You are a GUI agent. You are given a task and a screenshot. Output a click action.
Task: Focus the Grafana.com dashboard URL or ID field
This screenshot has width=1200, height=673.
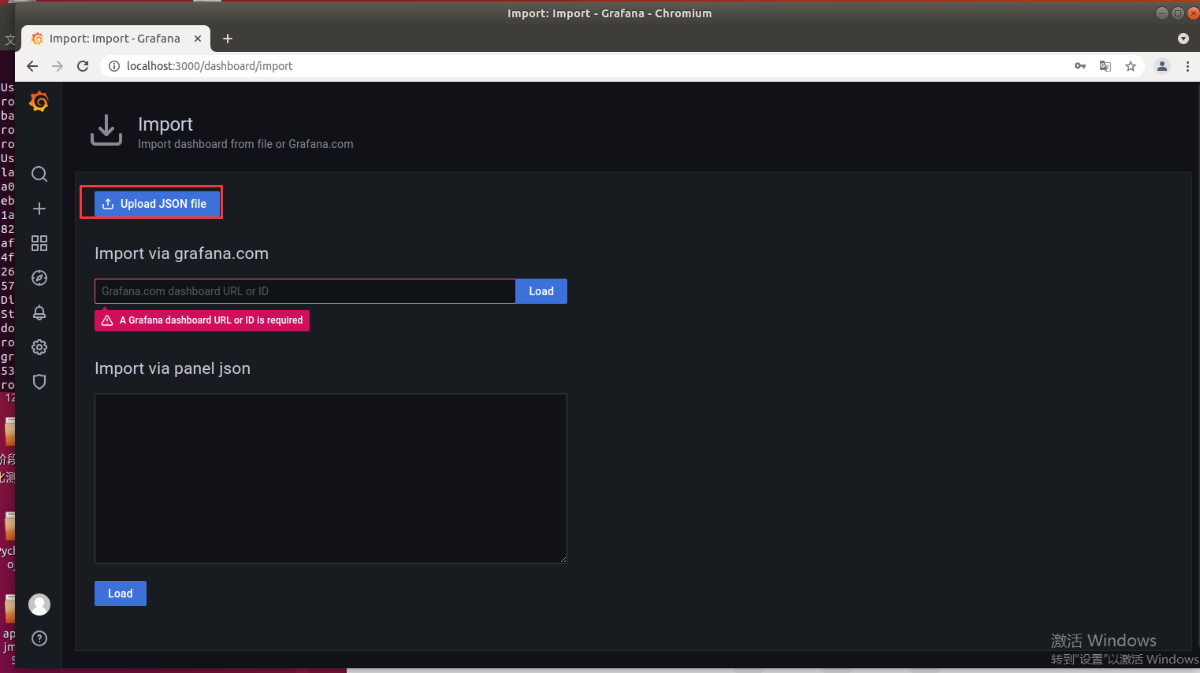pos(305,291)
